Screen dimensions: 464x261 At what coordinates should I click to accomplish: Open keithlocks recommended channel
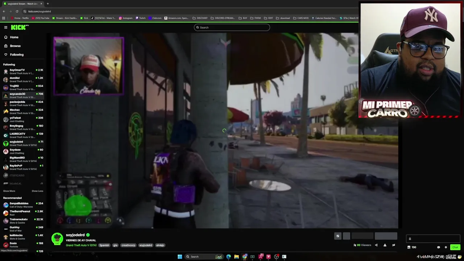coord(23,237)
